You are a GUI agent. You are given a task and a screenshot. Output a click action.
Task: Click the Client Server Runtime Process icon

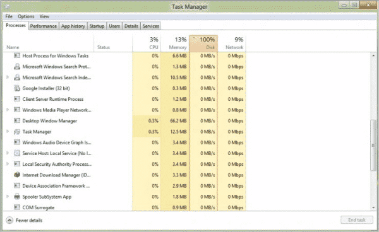tap(17, 99)
